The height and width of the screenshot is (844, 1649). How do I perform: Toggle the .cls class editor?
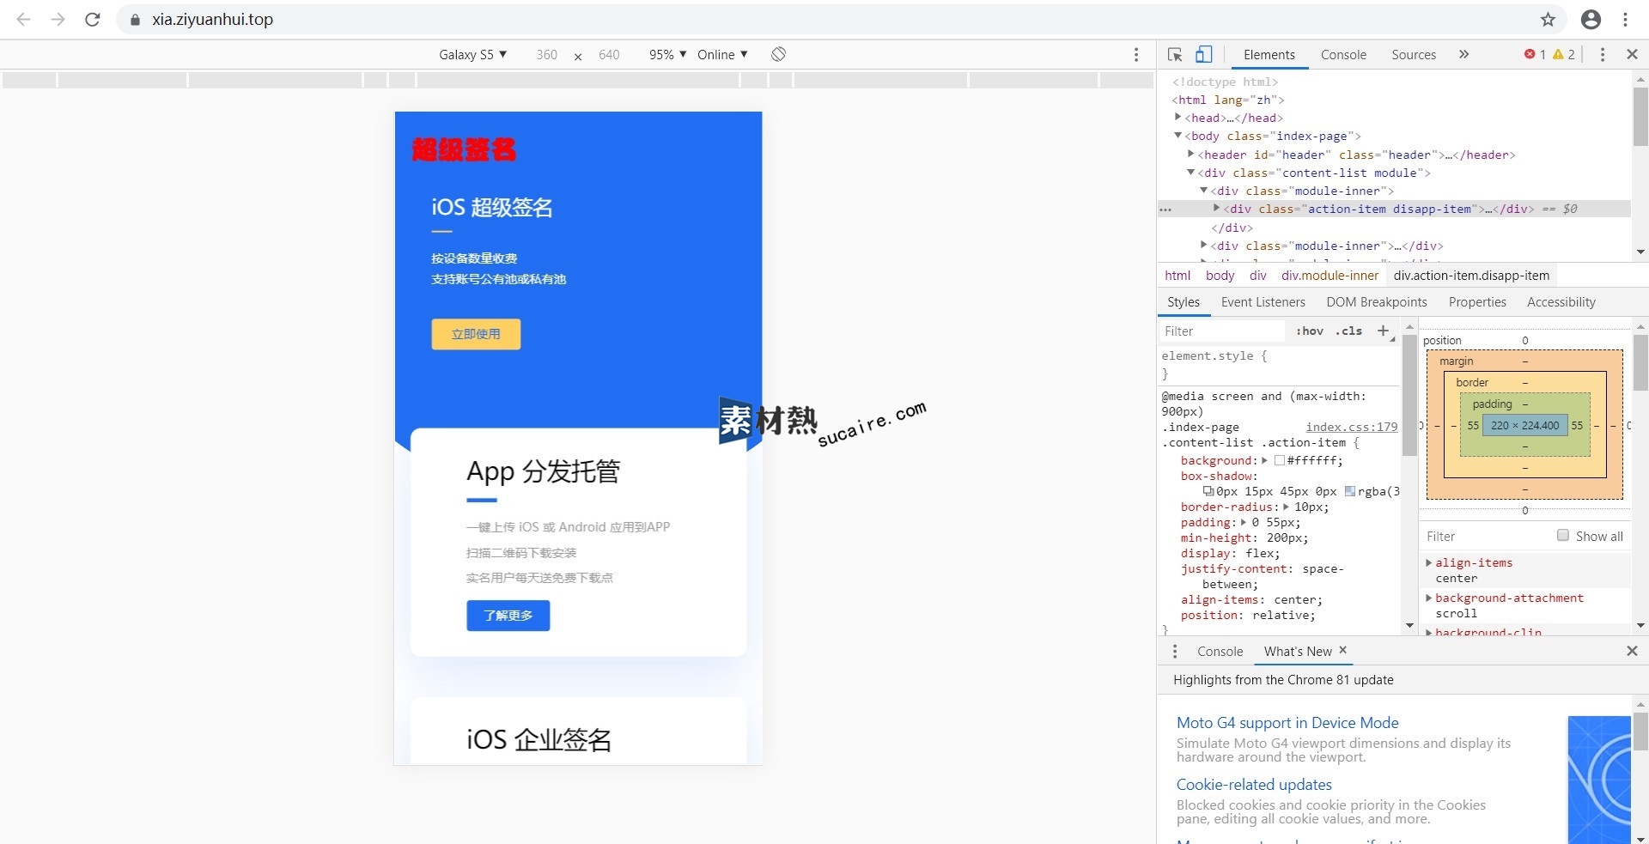(1349, 331)
